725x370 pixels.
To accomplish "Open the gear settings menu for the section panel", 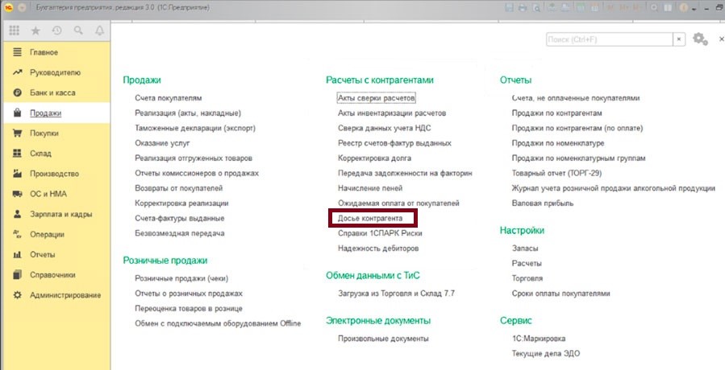I will [699, 39].
